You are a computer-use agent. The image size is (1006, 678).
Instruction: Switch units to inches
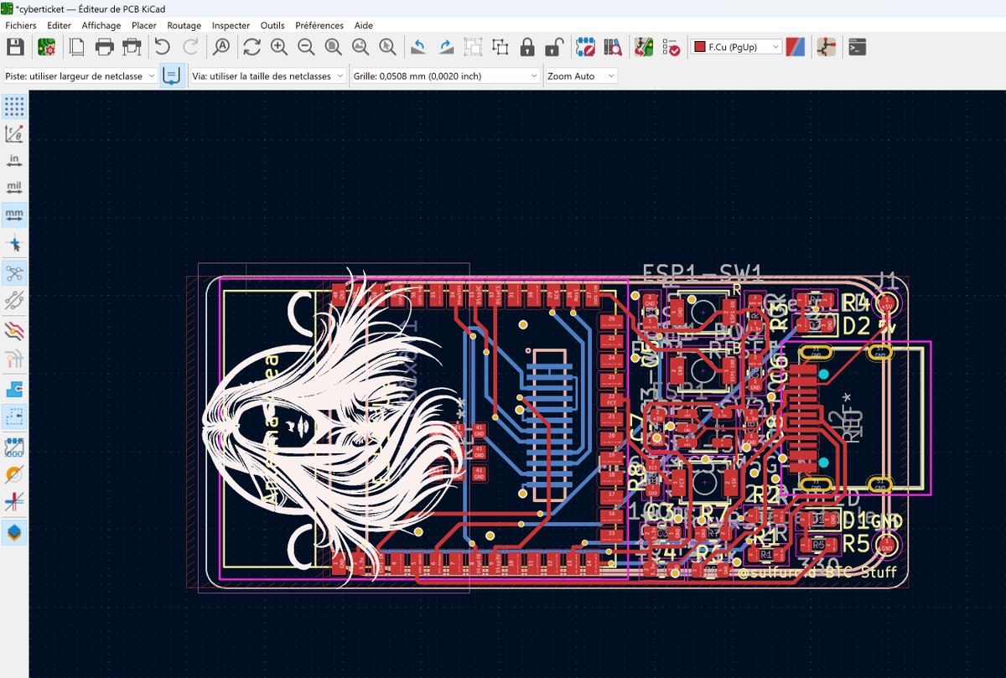pyautogui.click(x=14, y=161)
